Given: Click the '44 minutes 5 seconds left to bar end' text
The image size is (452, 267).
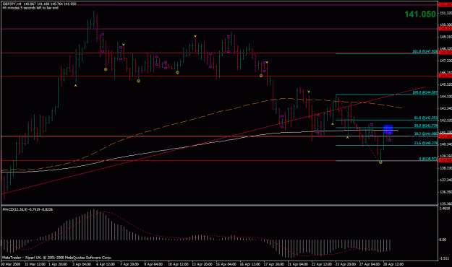Looking at the screenshot, I should [x=30, y=8].
